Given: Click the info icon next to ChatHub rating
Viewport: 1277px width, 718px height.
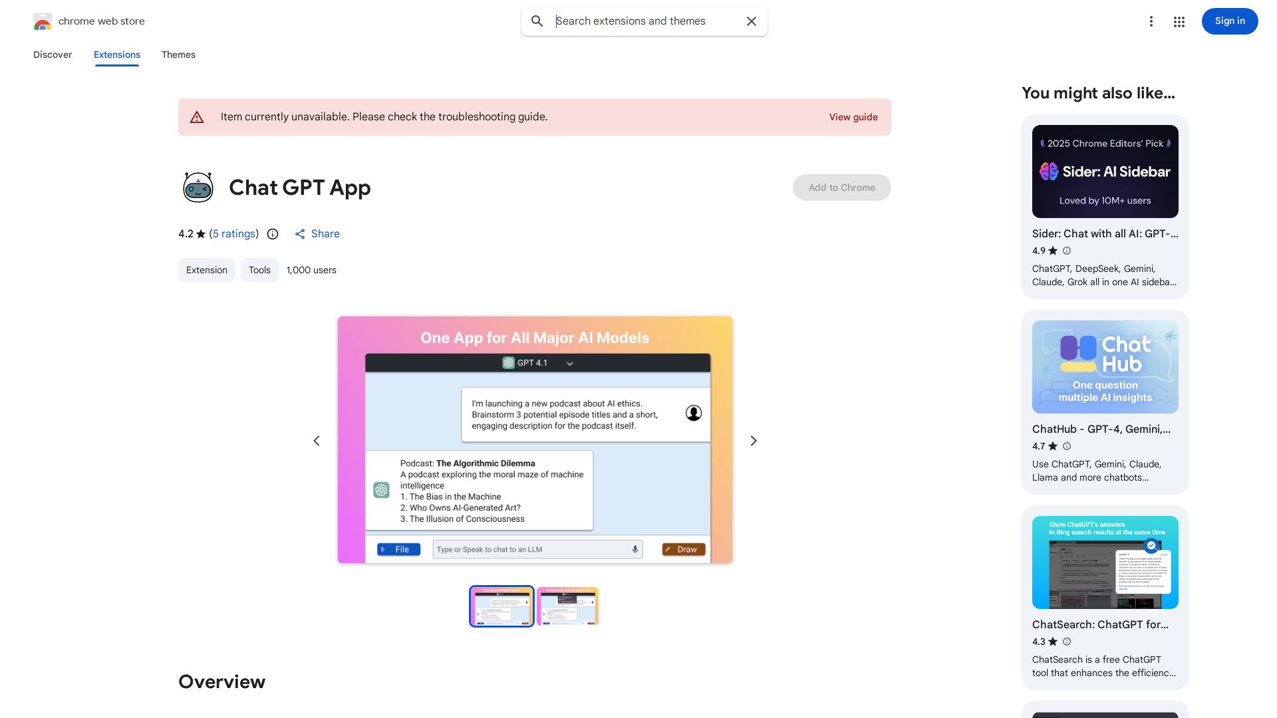Looking at the screenshot, I should tap(1067, 446).
